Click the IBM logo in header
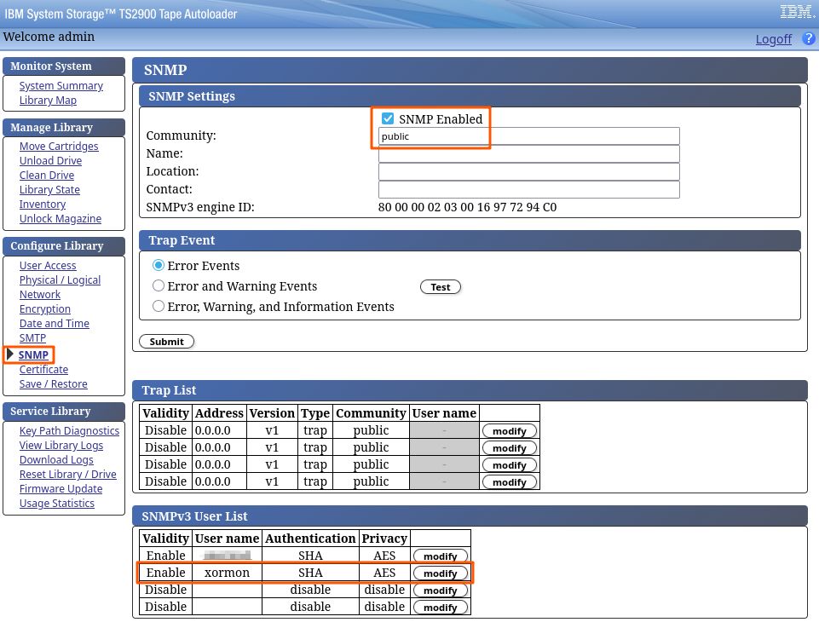Image resolution: width=819 pixels, height=628 pixels. [794, 12]
